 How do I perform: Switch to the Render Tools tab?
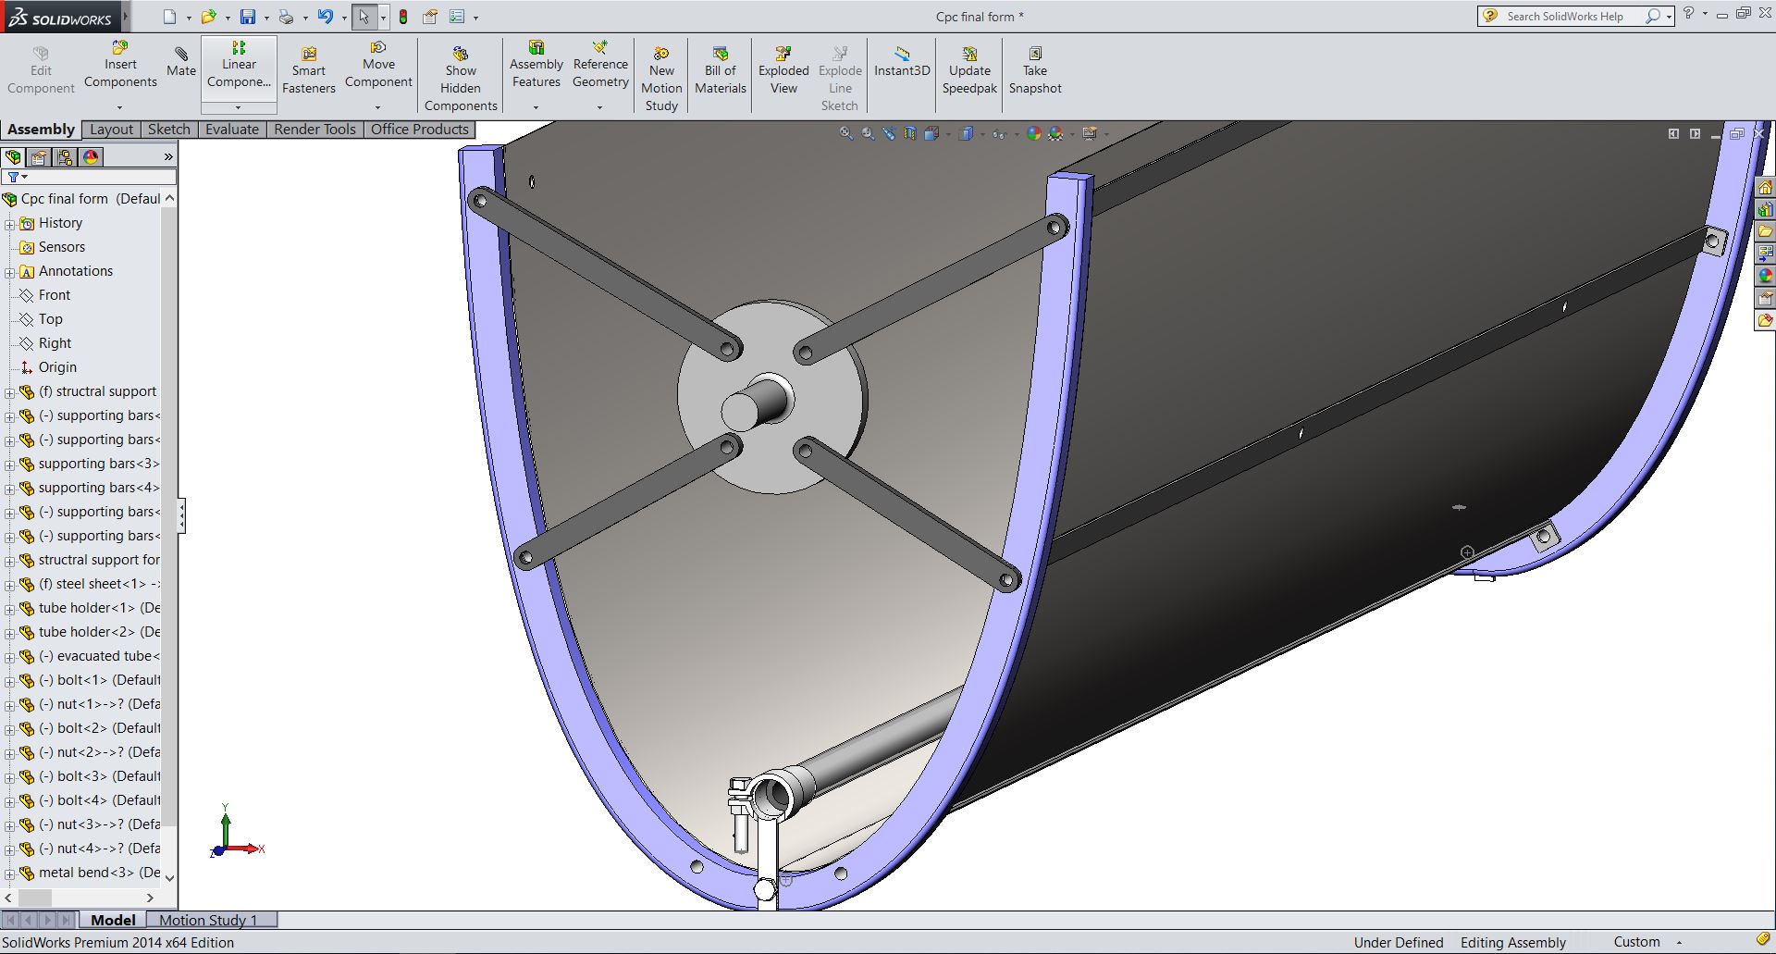(x=314, y=130)
